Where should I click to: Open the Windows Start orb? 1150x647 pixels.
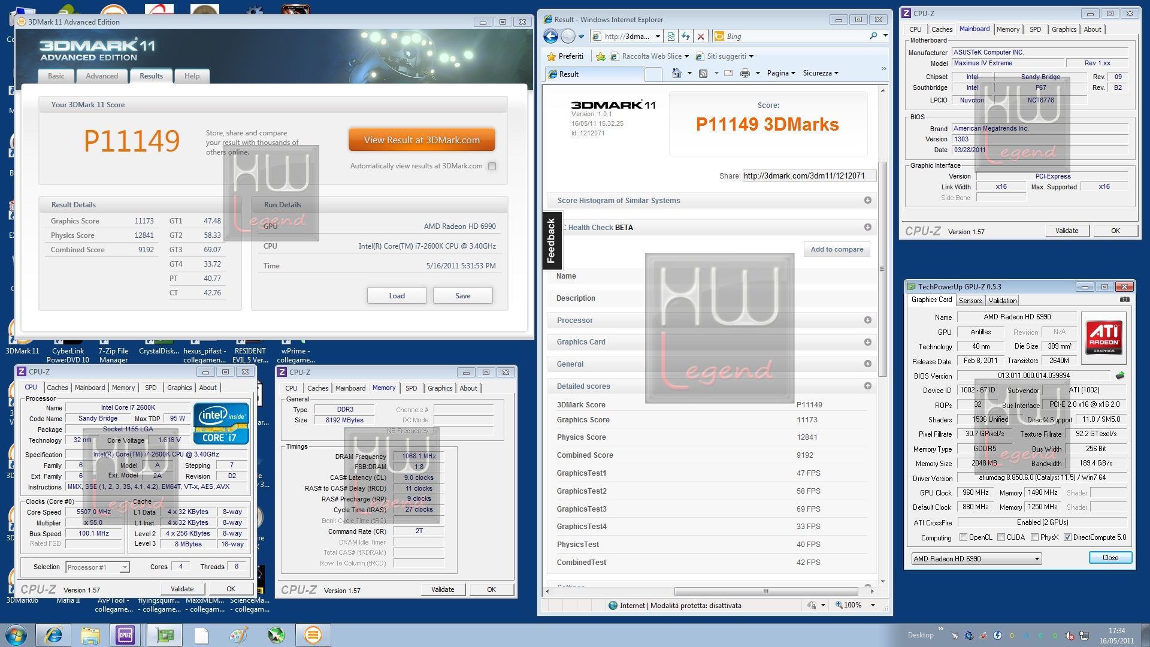click(x=16, y=635)
